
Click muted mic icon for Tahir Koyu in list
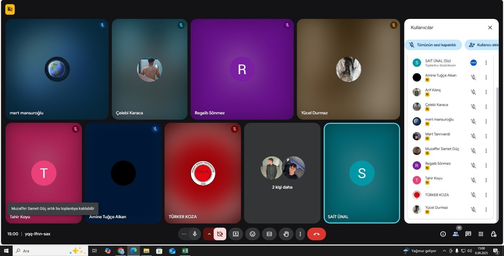(x=473, y=180)
